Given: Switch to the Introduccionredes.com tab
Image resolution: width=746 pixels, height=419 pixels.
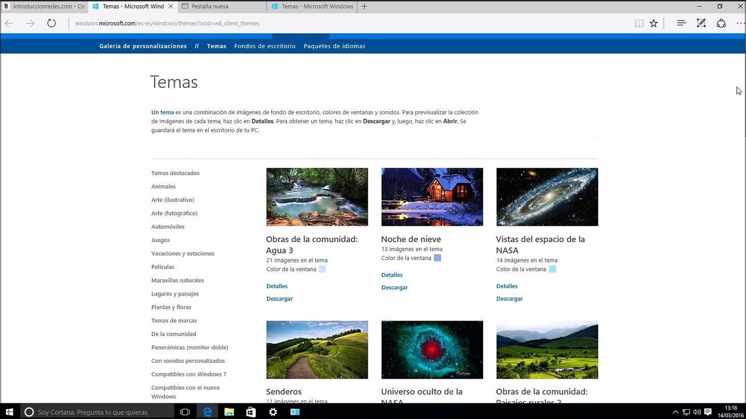Looking at the screenshot, I should (45, 6).
